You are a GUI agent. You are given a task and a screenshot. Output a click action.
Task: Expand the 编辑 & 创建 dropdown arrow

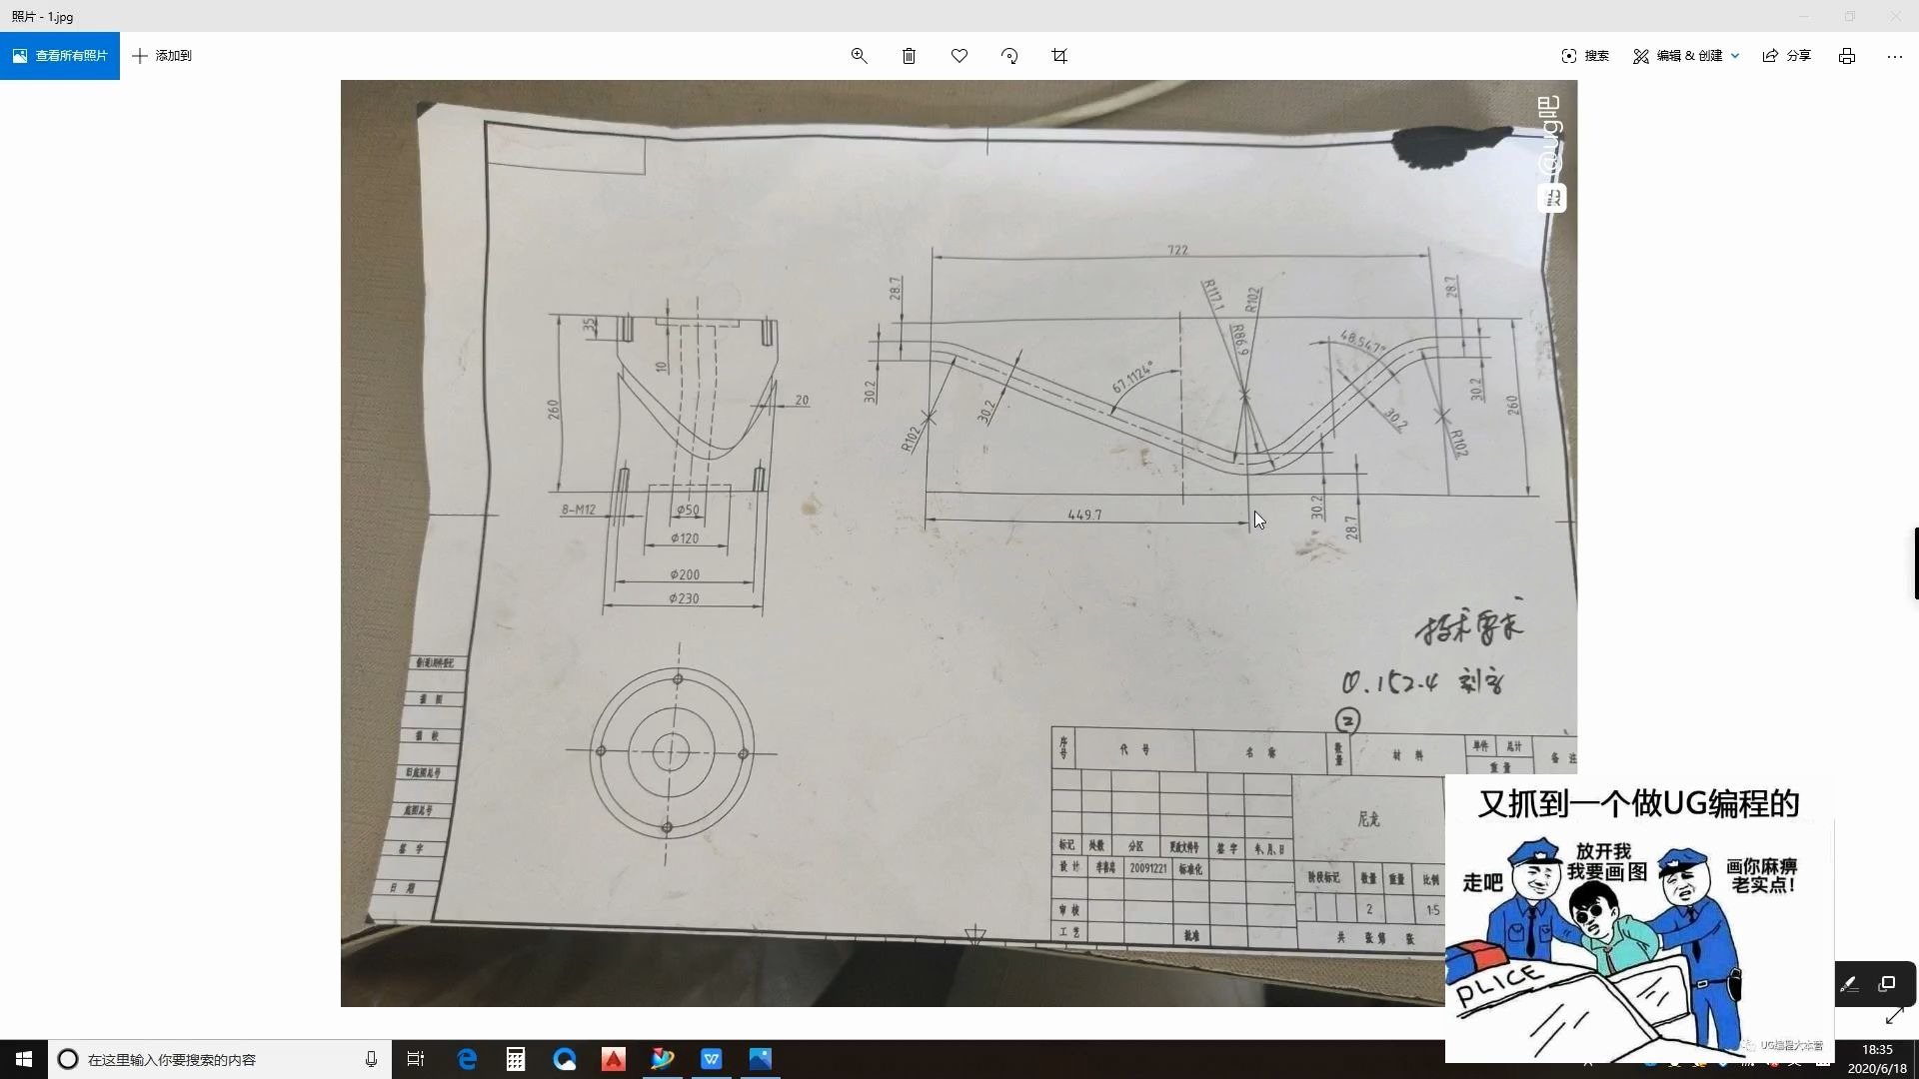pos(1735,56)
